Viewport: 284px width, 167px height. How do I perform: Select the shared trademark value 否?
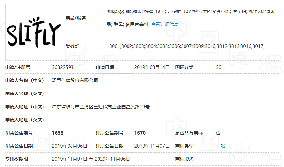(x=218, y=133)
